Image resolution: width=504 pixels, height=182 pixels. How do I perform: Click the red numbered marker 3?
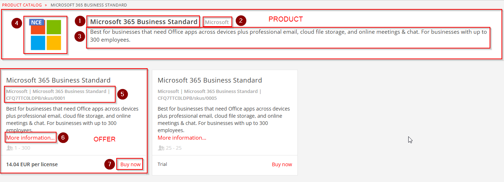coord(80,36)
